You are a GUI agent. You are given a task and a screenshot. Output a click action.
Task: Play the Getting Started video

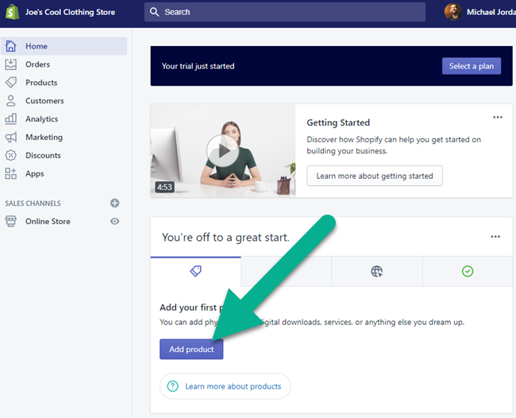[x=222, y=150]
